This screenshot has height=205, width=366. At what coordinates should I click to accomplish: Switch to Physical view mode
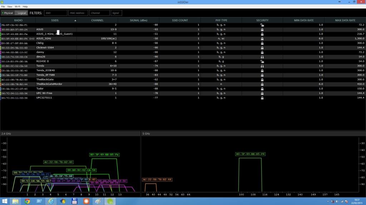[7, 13]
